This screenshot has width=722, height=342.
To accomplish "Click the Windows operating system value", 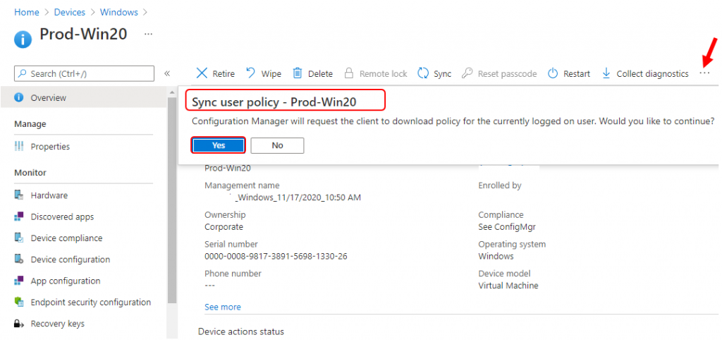I will [496, 256].
